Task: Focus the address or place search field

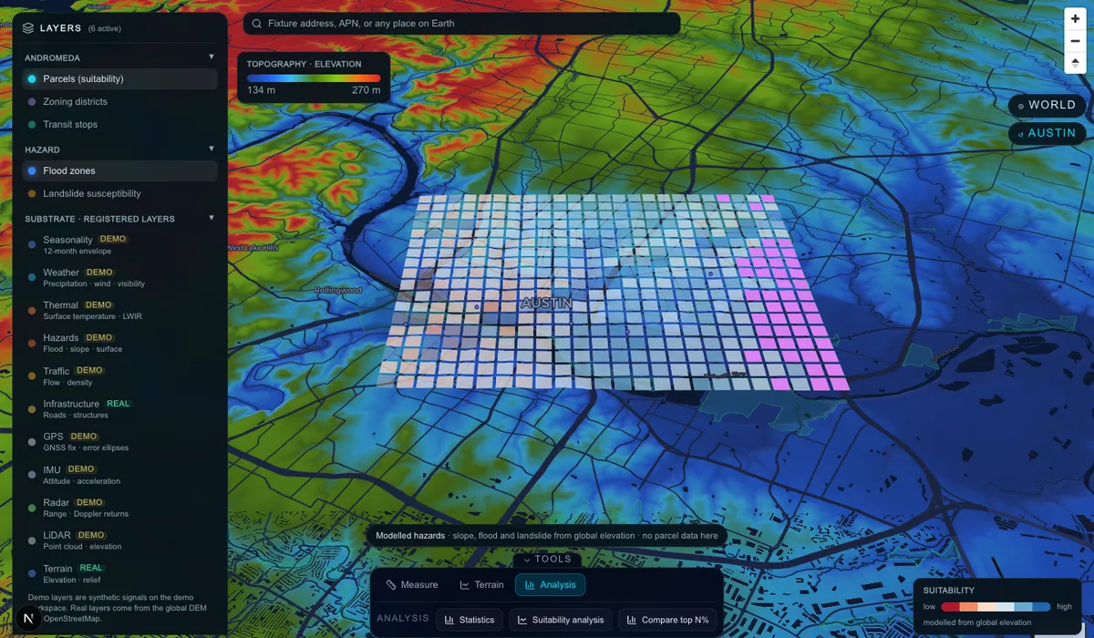Action: [x=461, y=24]
